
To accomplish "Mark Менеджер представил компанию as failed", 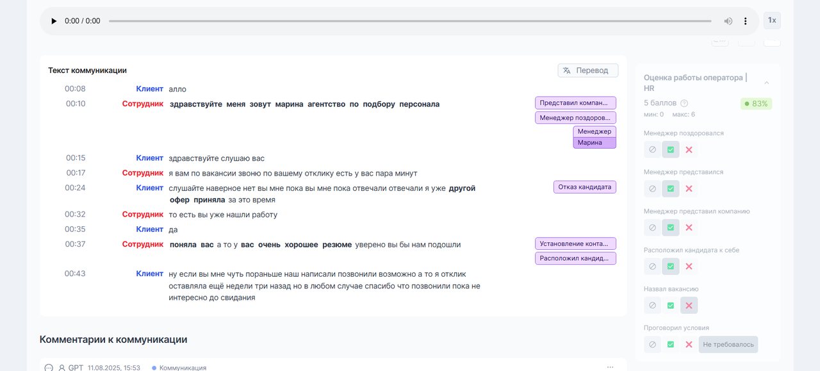I will point(689,227).
